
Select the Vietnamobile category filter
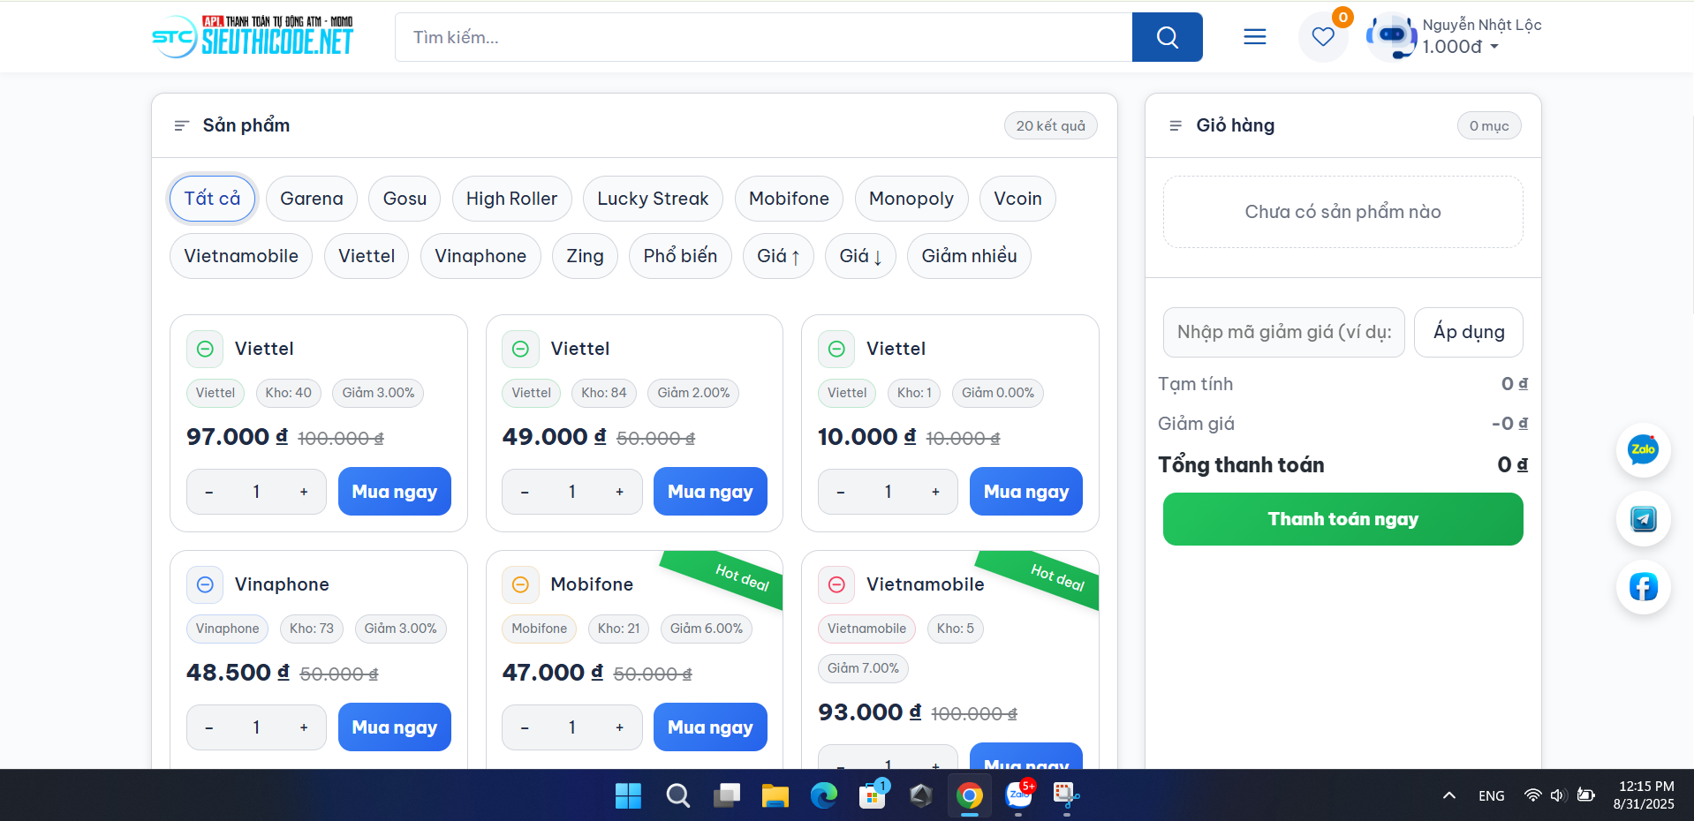pos(241,256)
